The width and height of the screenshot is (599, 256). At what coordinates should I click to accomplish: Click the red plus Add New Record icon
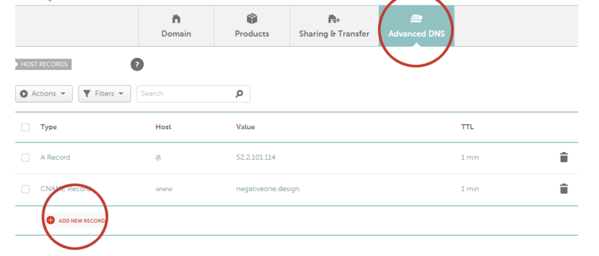point(50,220)
